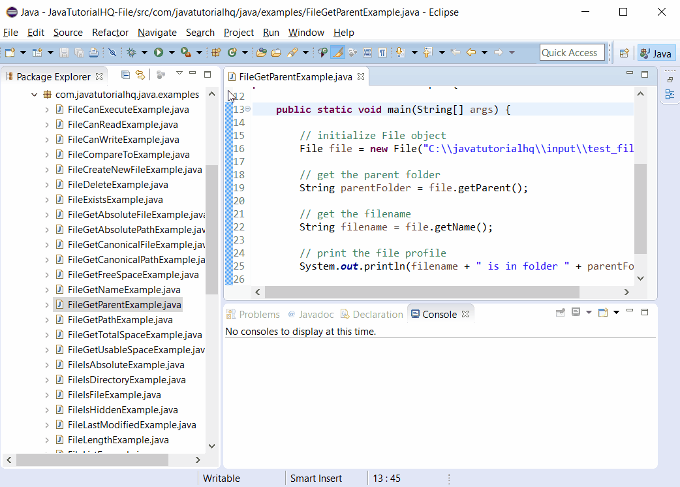
Task: Maximize the Console view
Action: (x=644, y=312)
